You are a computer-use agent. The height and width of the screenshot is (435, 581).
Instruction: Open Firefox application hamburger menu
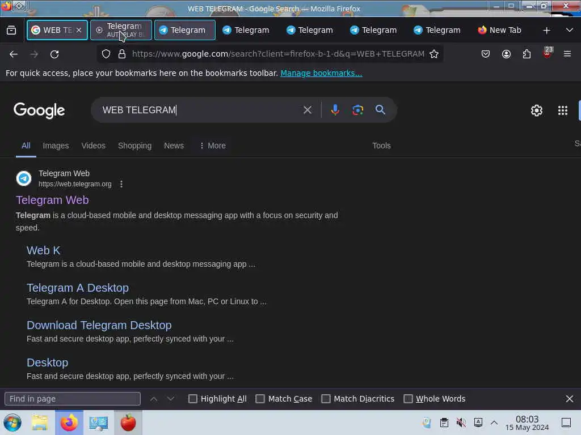point(567,54)
